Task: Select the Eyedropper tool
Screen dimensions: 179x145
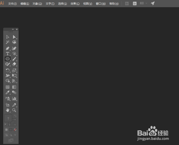Action: (x=8, y=92)
